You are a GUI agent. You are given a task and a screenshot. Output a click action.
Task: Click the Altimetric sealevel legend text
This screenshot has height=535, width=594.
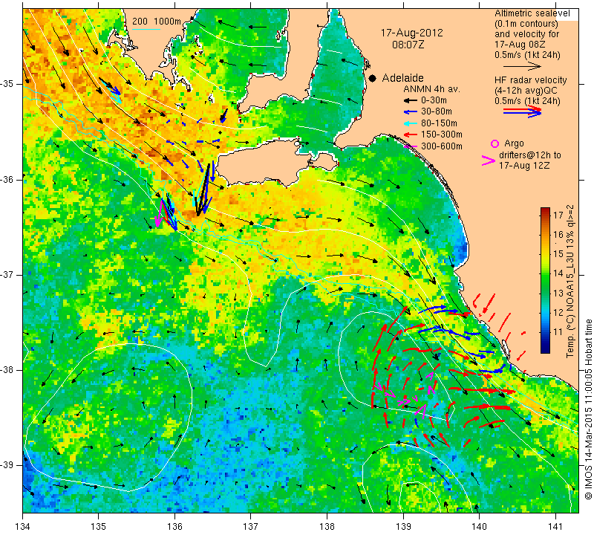point(532,13)
